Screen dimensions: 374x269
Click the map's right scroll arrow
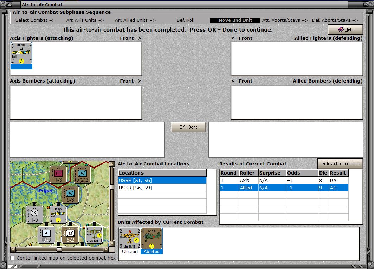[x=106, y=249]
